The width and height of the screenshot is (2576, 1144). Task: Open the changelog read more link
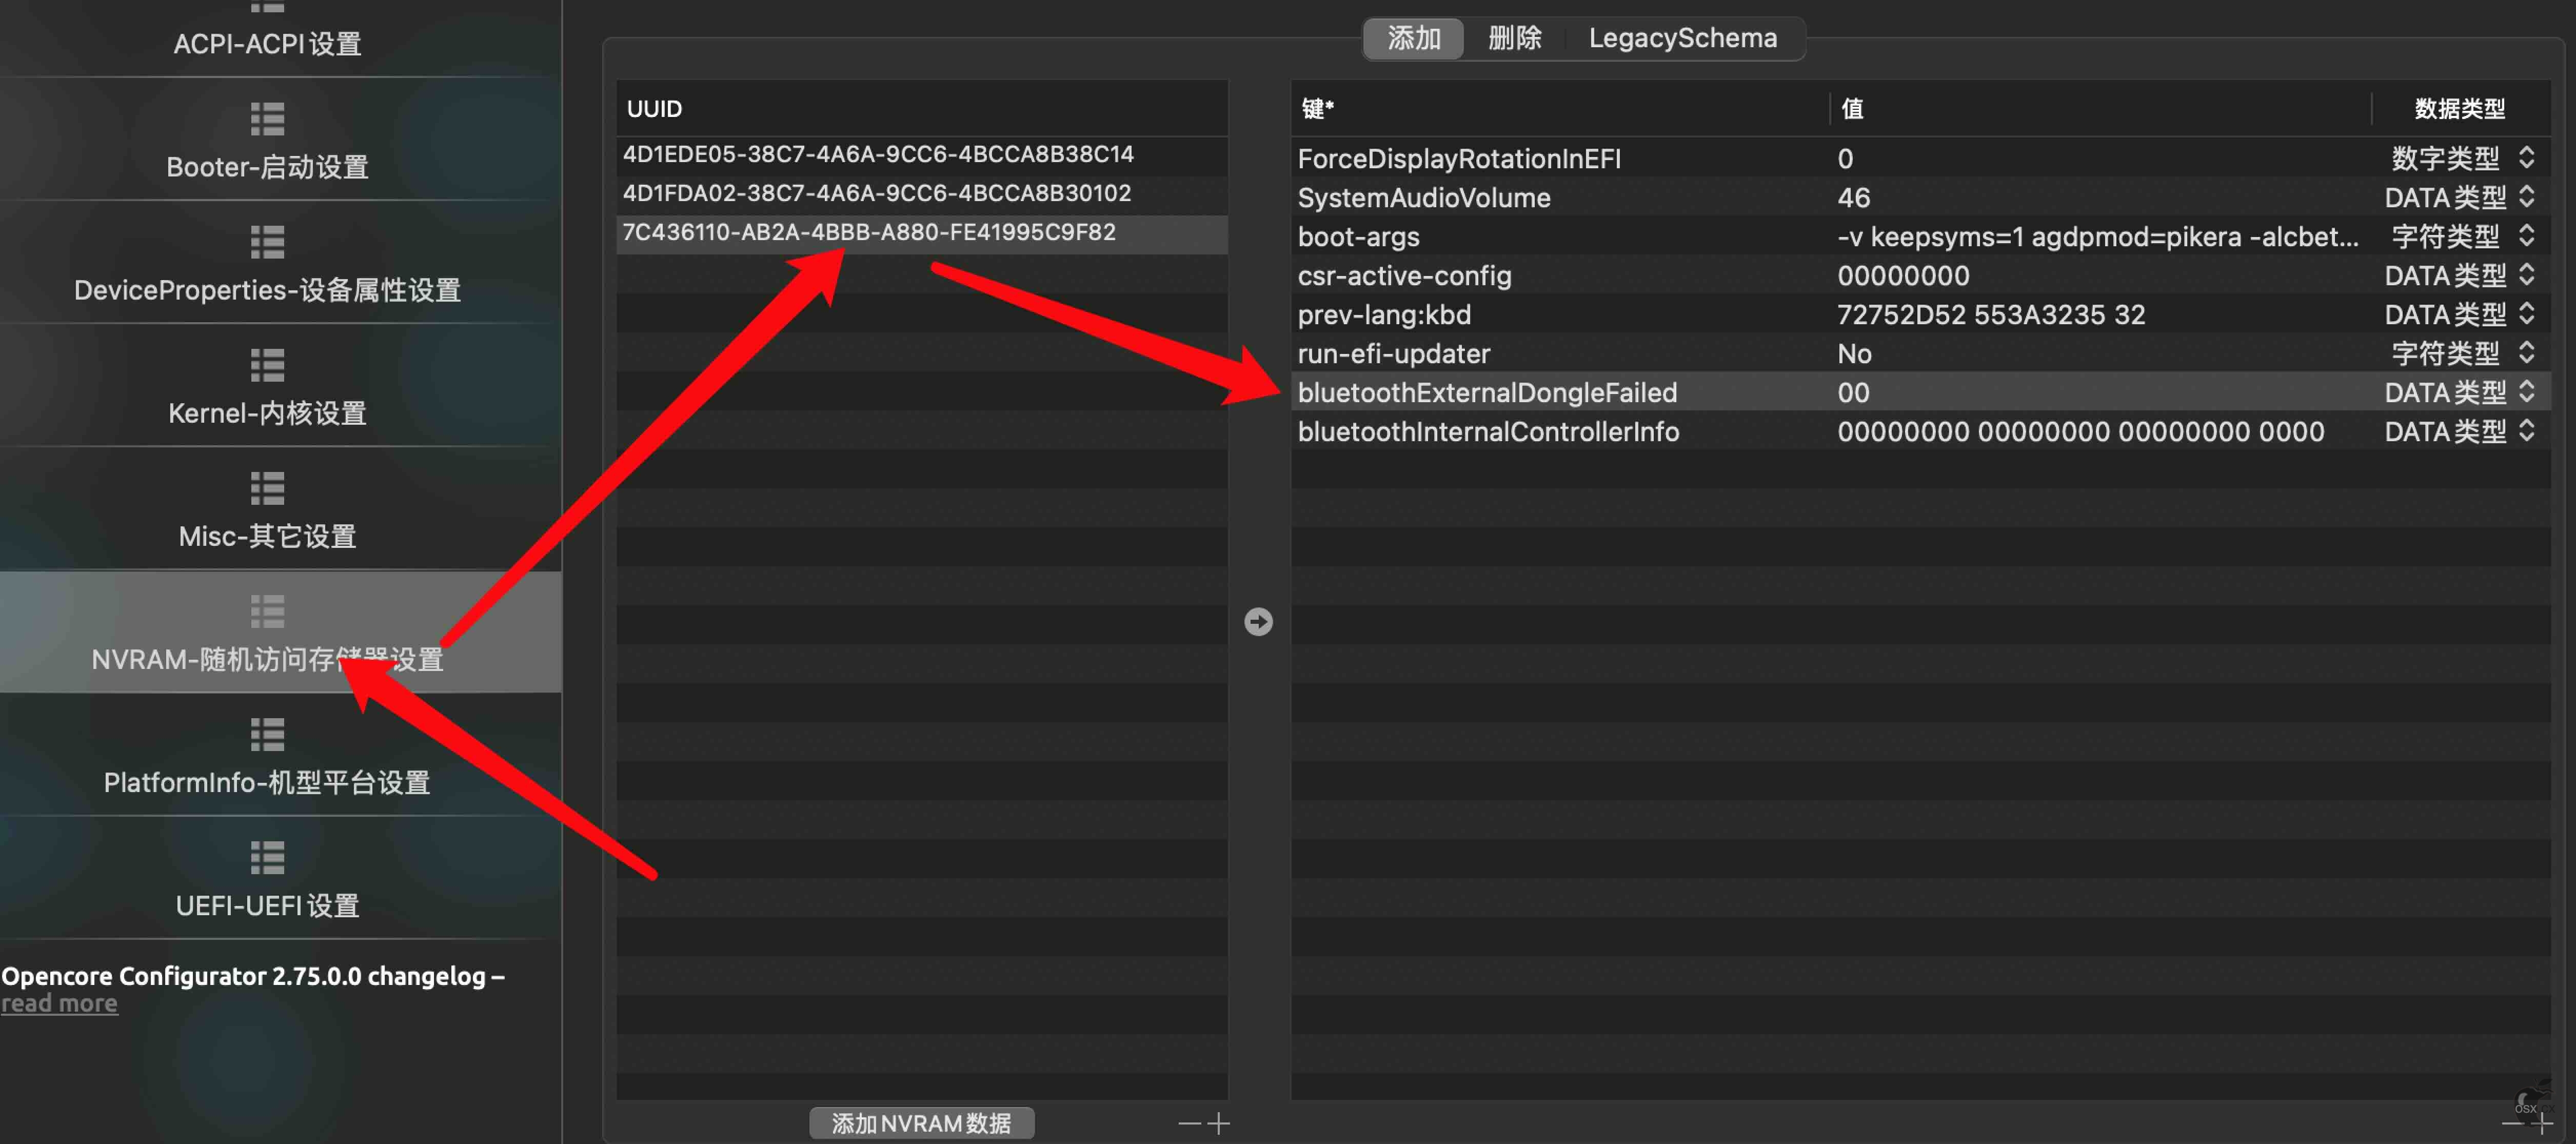(59, 1003)
